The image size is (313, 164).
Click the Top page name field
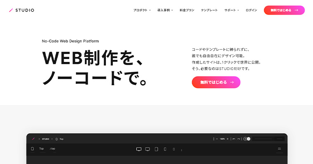[42, 149]
